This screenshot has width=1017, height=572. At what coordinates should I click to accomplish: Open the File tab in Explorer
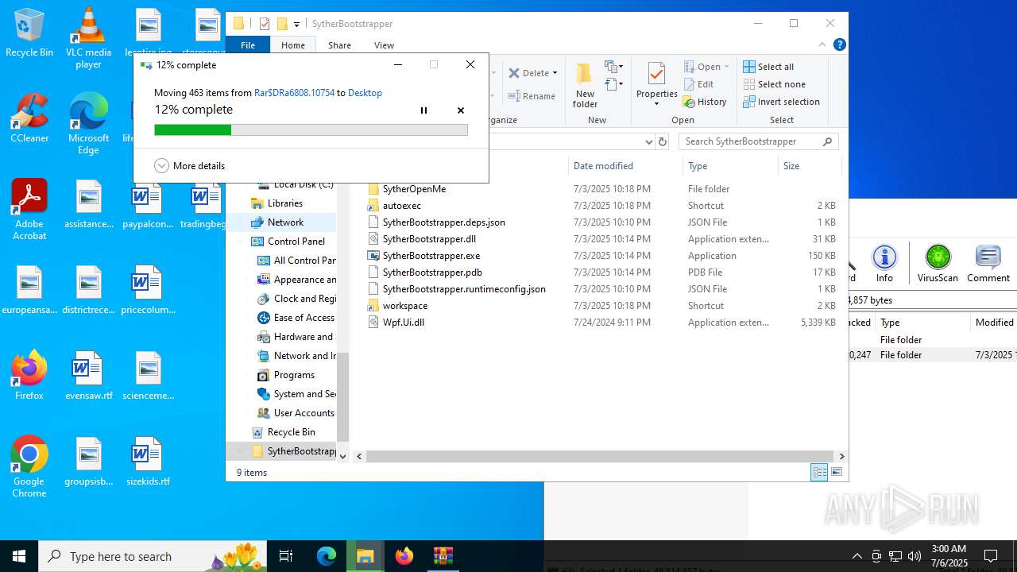248,45
